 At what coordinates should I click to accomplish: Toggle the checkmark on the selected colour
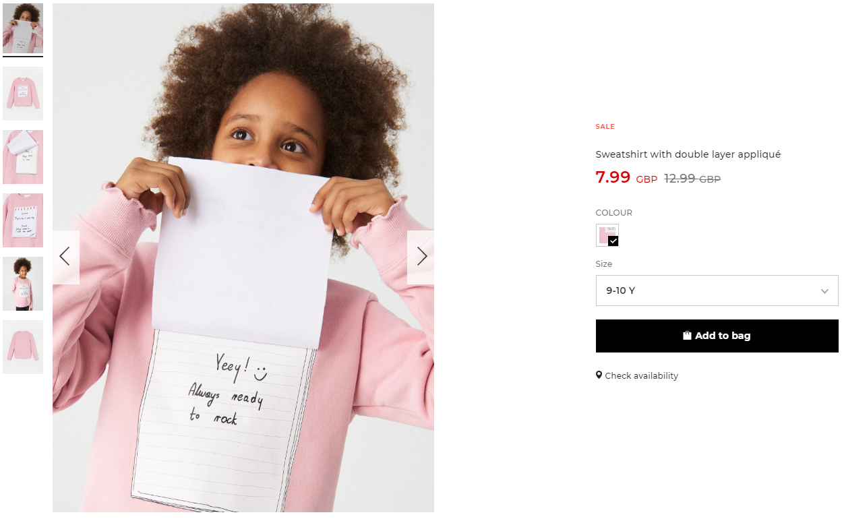click(613, 241)
